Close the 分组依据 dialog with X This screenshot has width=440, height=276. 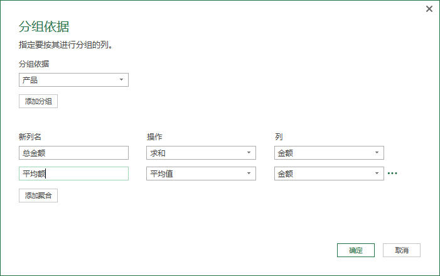point(429,9)
